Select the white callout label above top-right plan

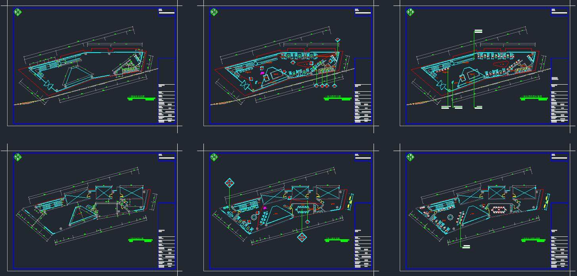pyautogui.click(x=478, y=31)
